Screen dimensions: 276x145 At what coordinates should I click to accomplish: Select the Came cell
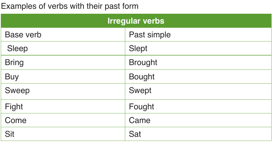(198, 120)
